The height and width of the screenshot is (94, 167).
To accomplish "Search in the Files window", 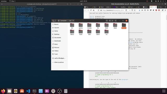I will pos(107,21).
